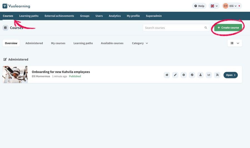
Task: Open Learning paths in navigation bar
Action: (29, 16)
